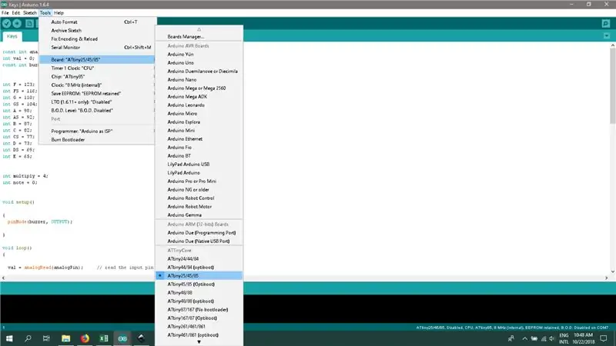The height and width of the screenshot is (346, 616).
Task: Select Arduino Mega ADK board
Action: tap(199, 97)
